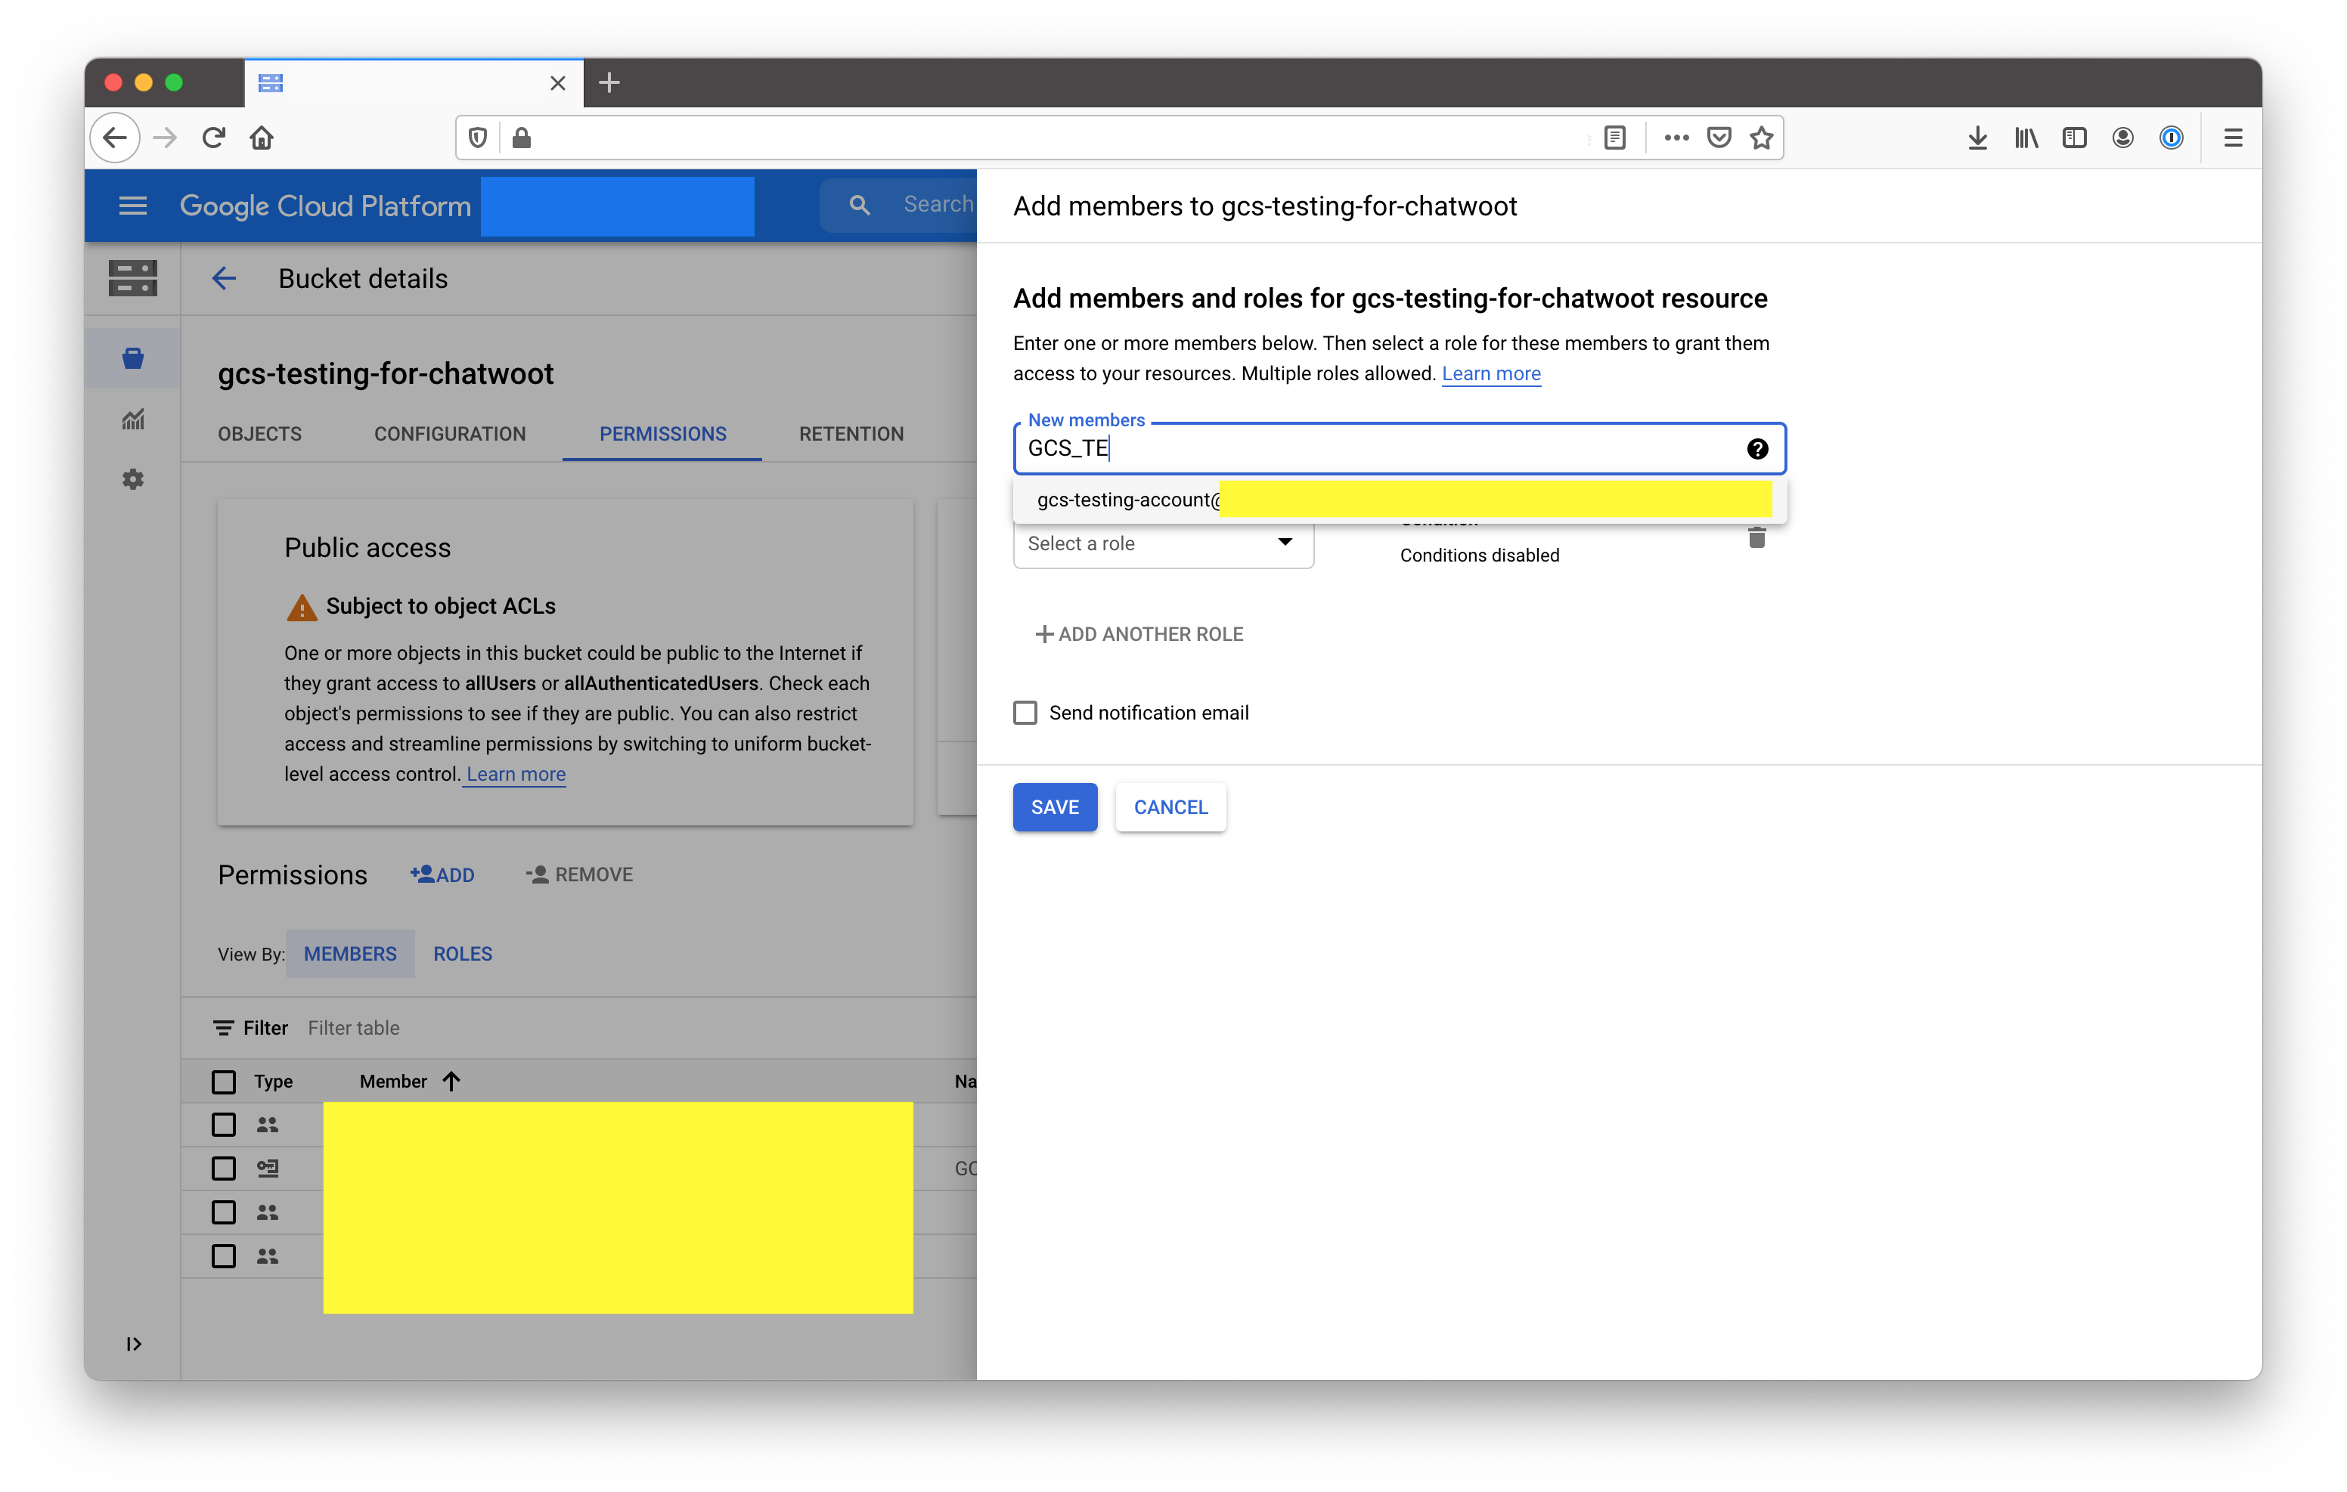Click Firefox bookmark star icon
The height and width of the screenshot is (1492, 2347).
click(x=1761, y=138)
